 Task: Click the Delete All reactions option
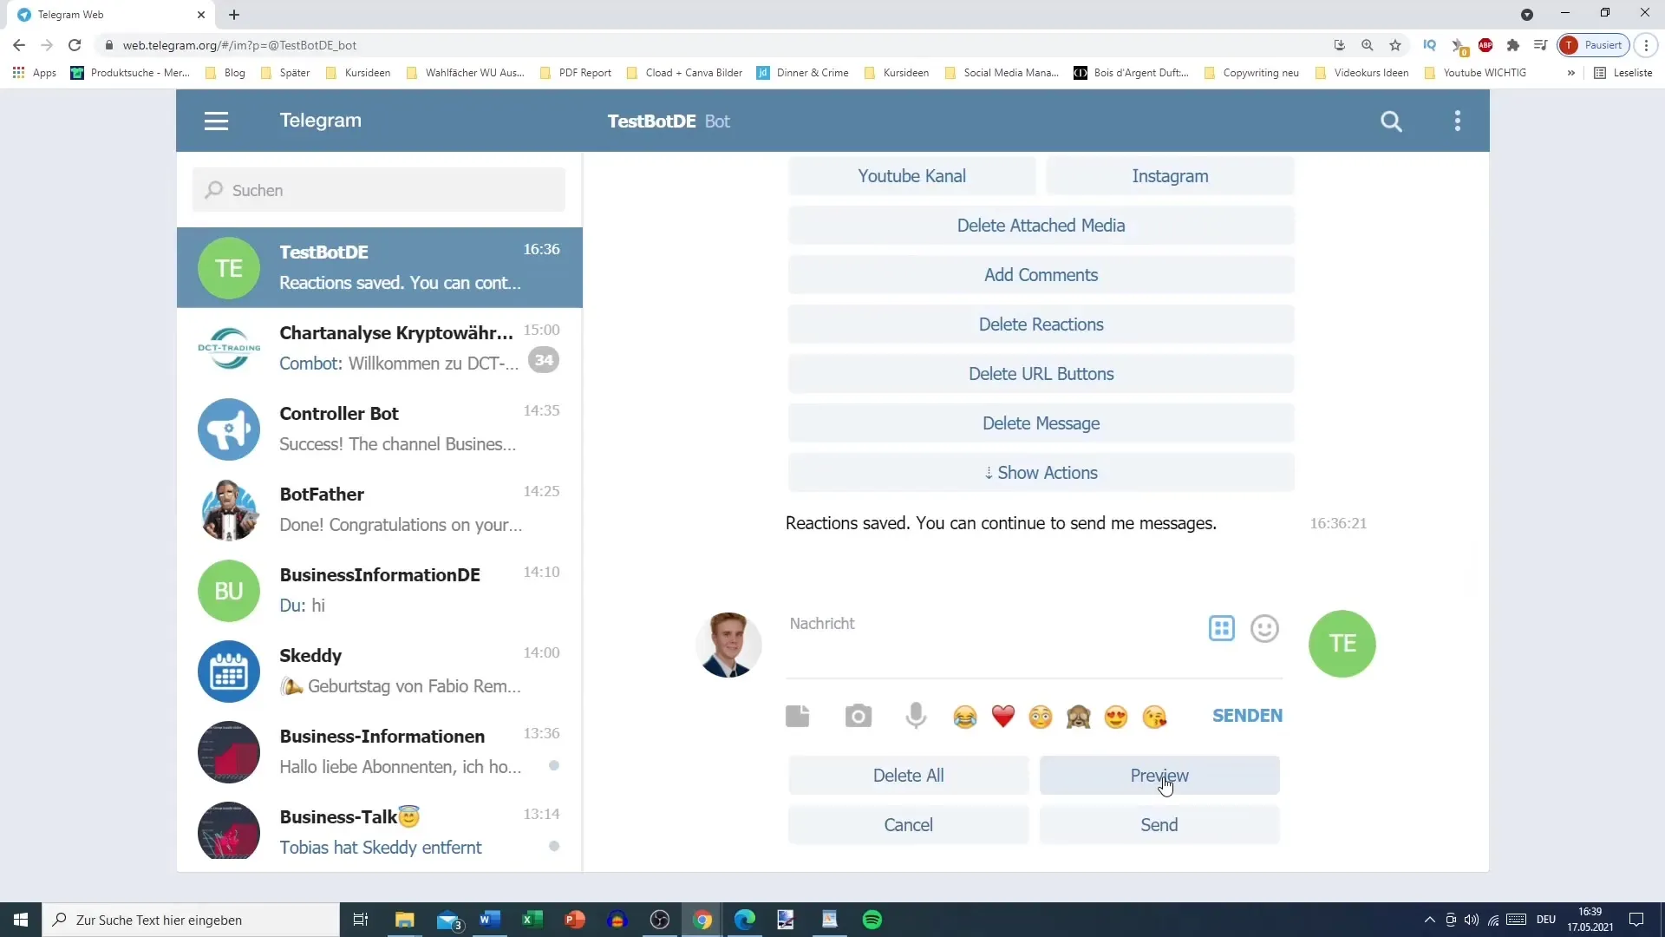pyautogui.click(x=908, y=775)
